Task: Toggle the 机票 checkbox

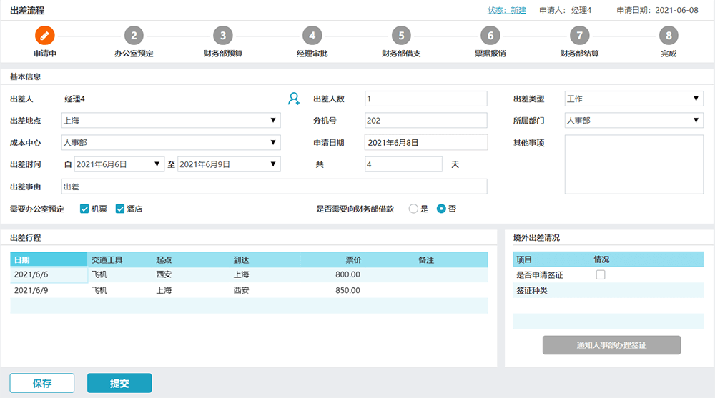Action: click(x=84, y=209)
